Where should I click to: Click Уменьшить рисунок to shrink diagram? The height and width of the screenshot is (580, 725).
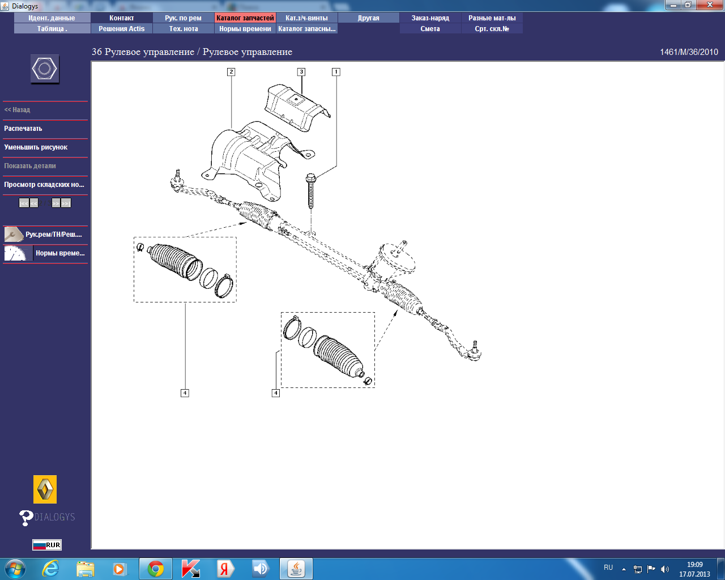36,147
